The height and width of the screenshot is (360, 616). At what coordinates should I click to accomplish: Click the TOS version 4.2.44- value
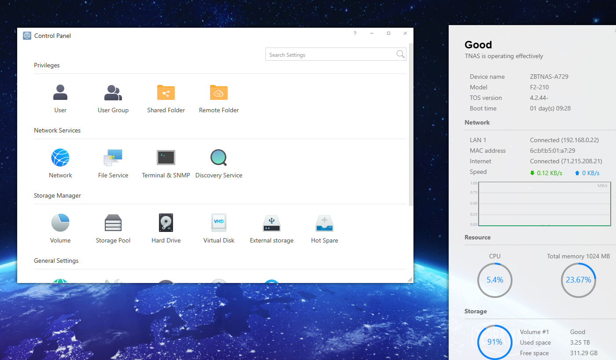539,98
